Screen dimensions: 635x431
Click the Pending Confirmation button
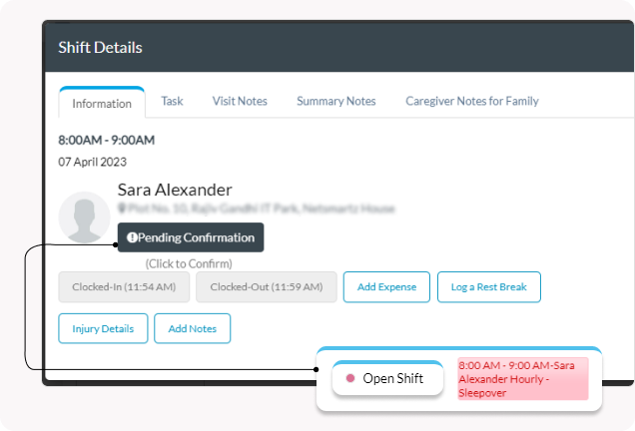[x=191, y=237]
